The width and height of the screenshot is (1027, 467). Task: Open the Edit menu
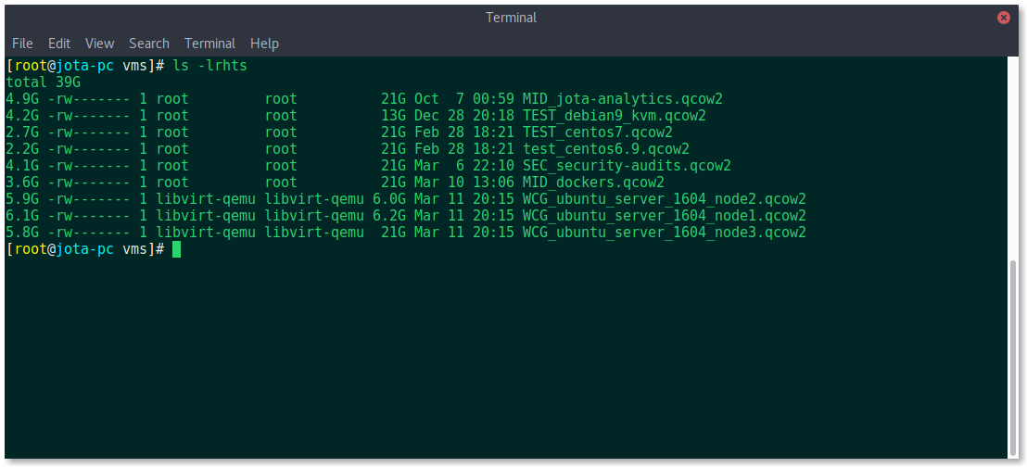click(59, 44)
